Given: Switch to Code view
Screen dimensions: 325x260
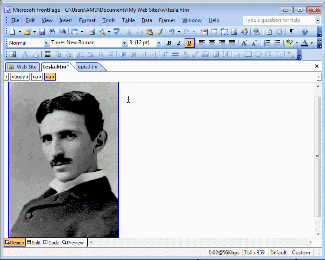Looking at the screenshot, I should pos(51,243).
